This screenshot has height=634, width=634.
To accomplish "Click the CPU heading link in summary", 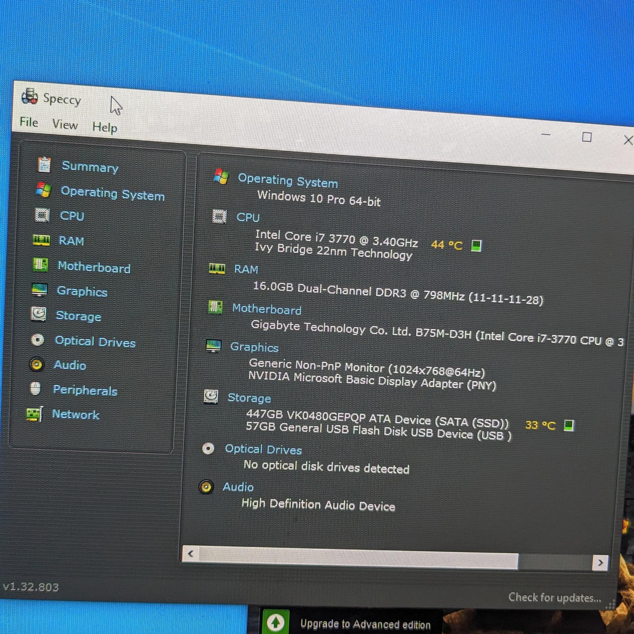I will point(248,217).
